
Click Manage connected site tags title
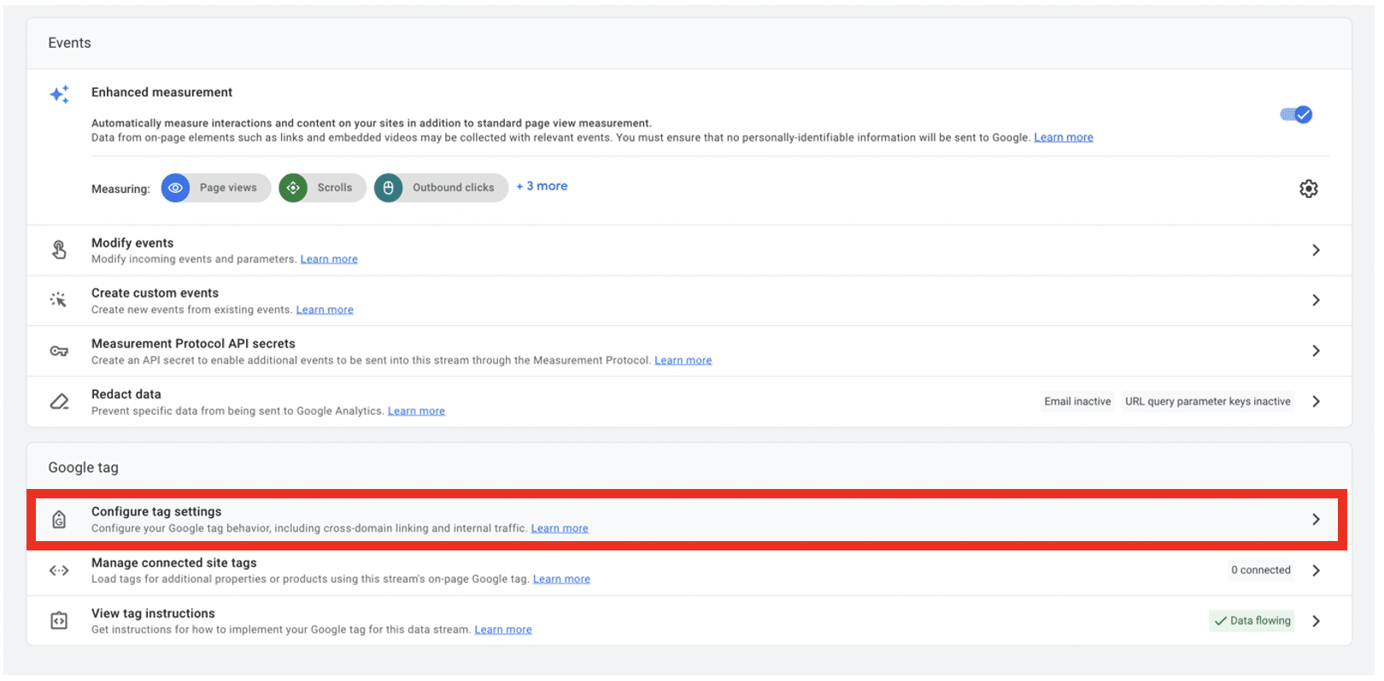[x=174, y=563]
